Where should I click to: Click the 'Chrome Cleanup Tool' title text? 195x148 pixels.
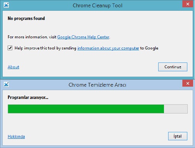tap(98, 5)
